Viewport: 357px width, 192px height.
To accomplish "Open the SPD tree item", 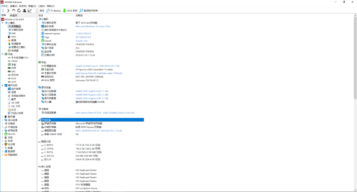I will 12,72.
